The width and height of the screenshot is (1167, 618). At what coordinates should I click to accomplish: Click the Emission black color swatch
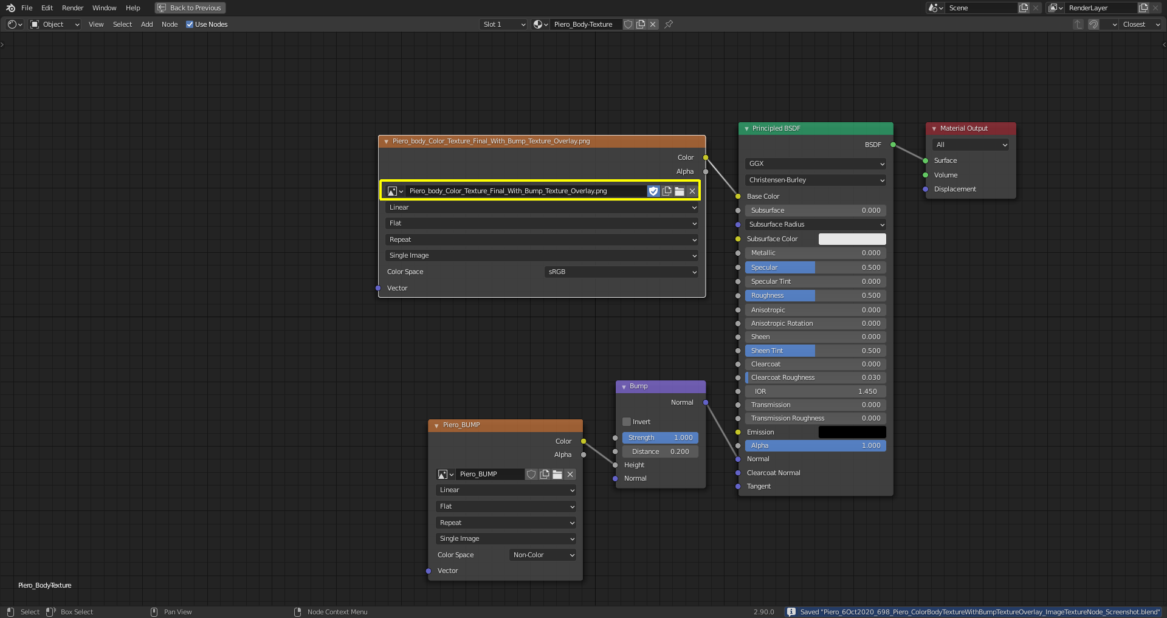click(x=852, y=432)
